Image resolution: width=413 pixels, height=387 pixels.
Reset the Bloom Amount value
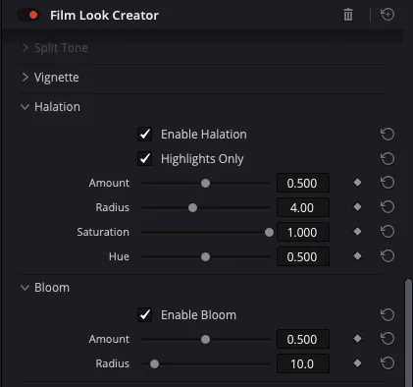(x=387, y=339)
